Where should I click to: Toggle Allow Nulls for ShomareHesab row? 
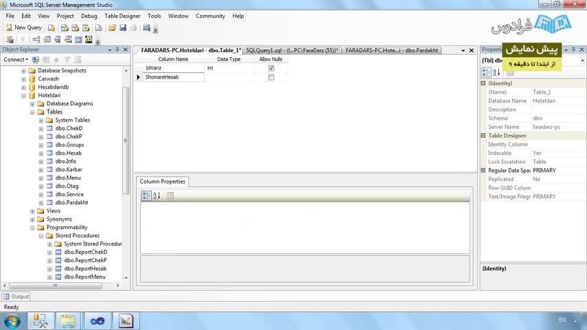point(271,77)
